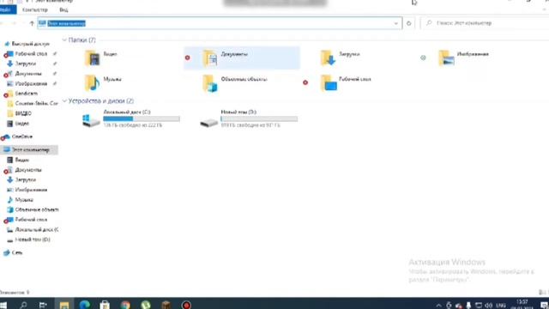Open Локальный диск in the sidebar tree
Screen dimensions: 549x309
click(36, 229)
